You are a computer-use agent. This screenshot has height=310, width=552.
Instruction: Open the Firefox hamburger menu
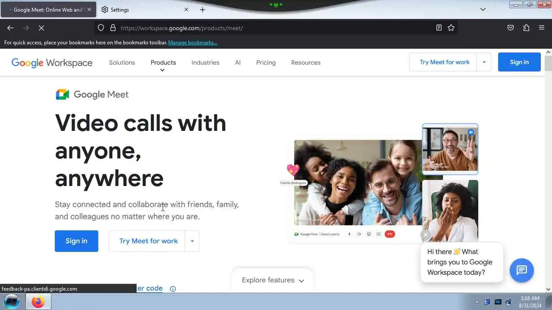[x=542, y=28]
